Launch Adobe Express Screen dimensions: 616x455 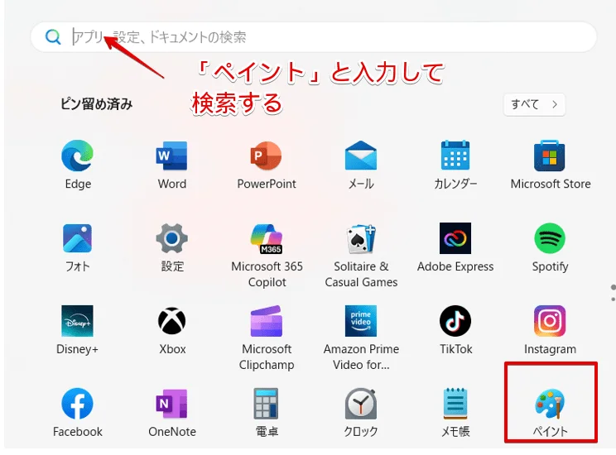[455, 247]
